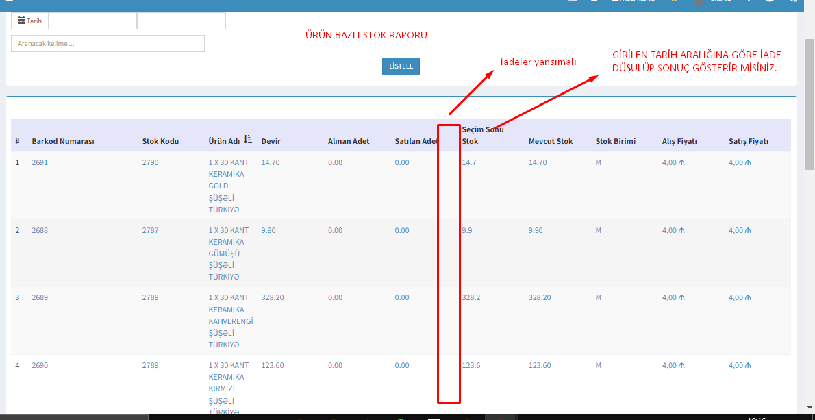Sort by Barkod Numarası column header
The image size is (815, 420).
tap(63, 141)
